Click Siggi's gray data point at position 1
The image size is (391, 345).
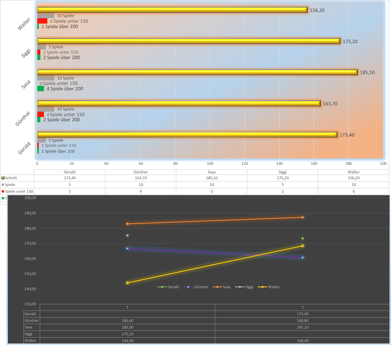click(128, 235)
